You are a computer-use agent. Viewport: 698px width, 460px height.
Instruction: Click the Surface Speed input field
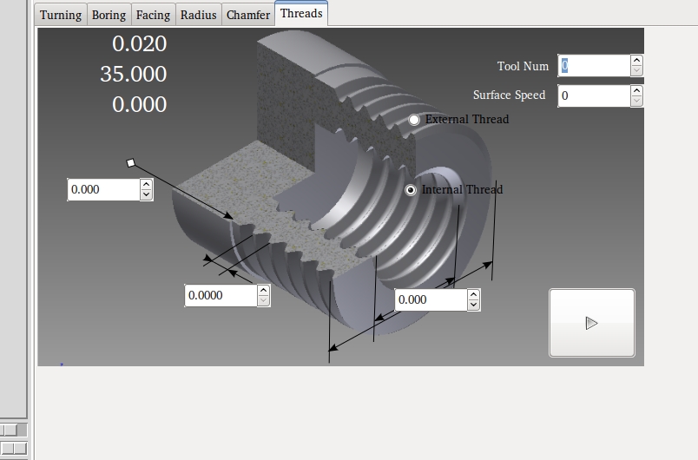pos(595,95)
